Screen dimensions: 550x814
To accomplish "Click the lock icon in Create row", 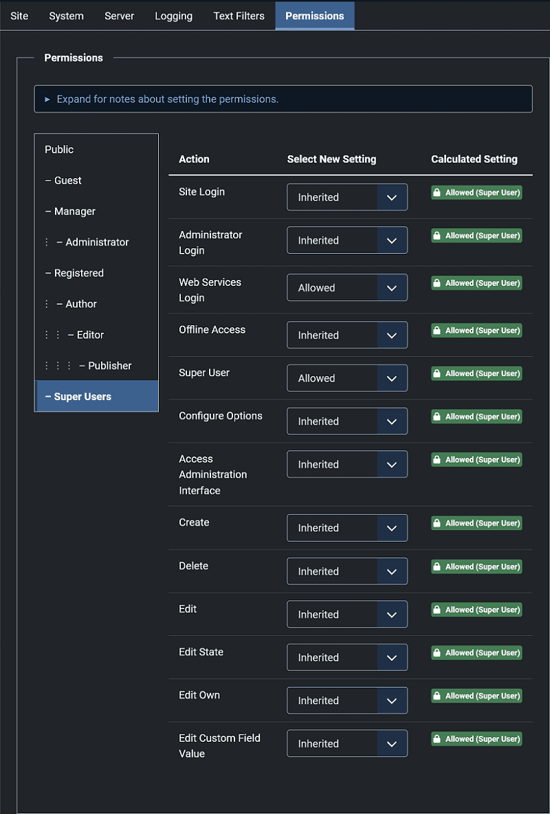I will point(437,524).
